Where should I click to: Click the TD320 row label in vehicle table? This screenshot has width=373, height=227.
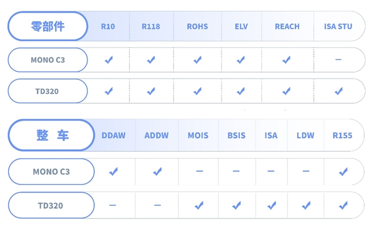click(52, 205)
